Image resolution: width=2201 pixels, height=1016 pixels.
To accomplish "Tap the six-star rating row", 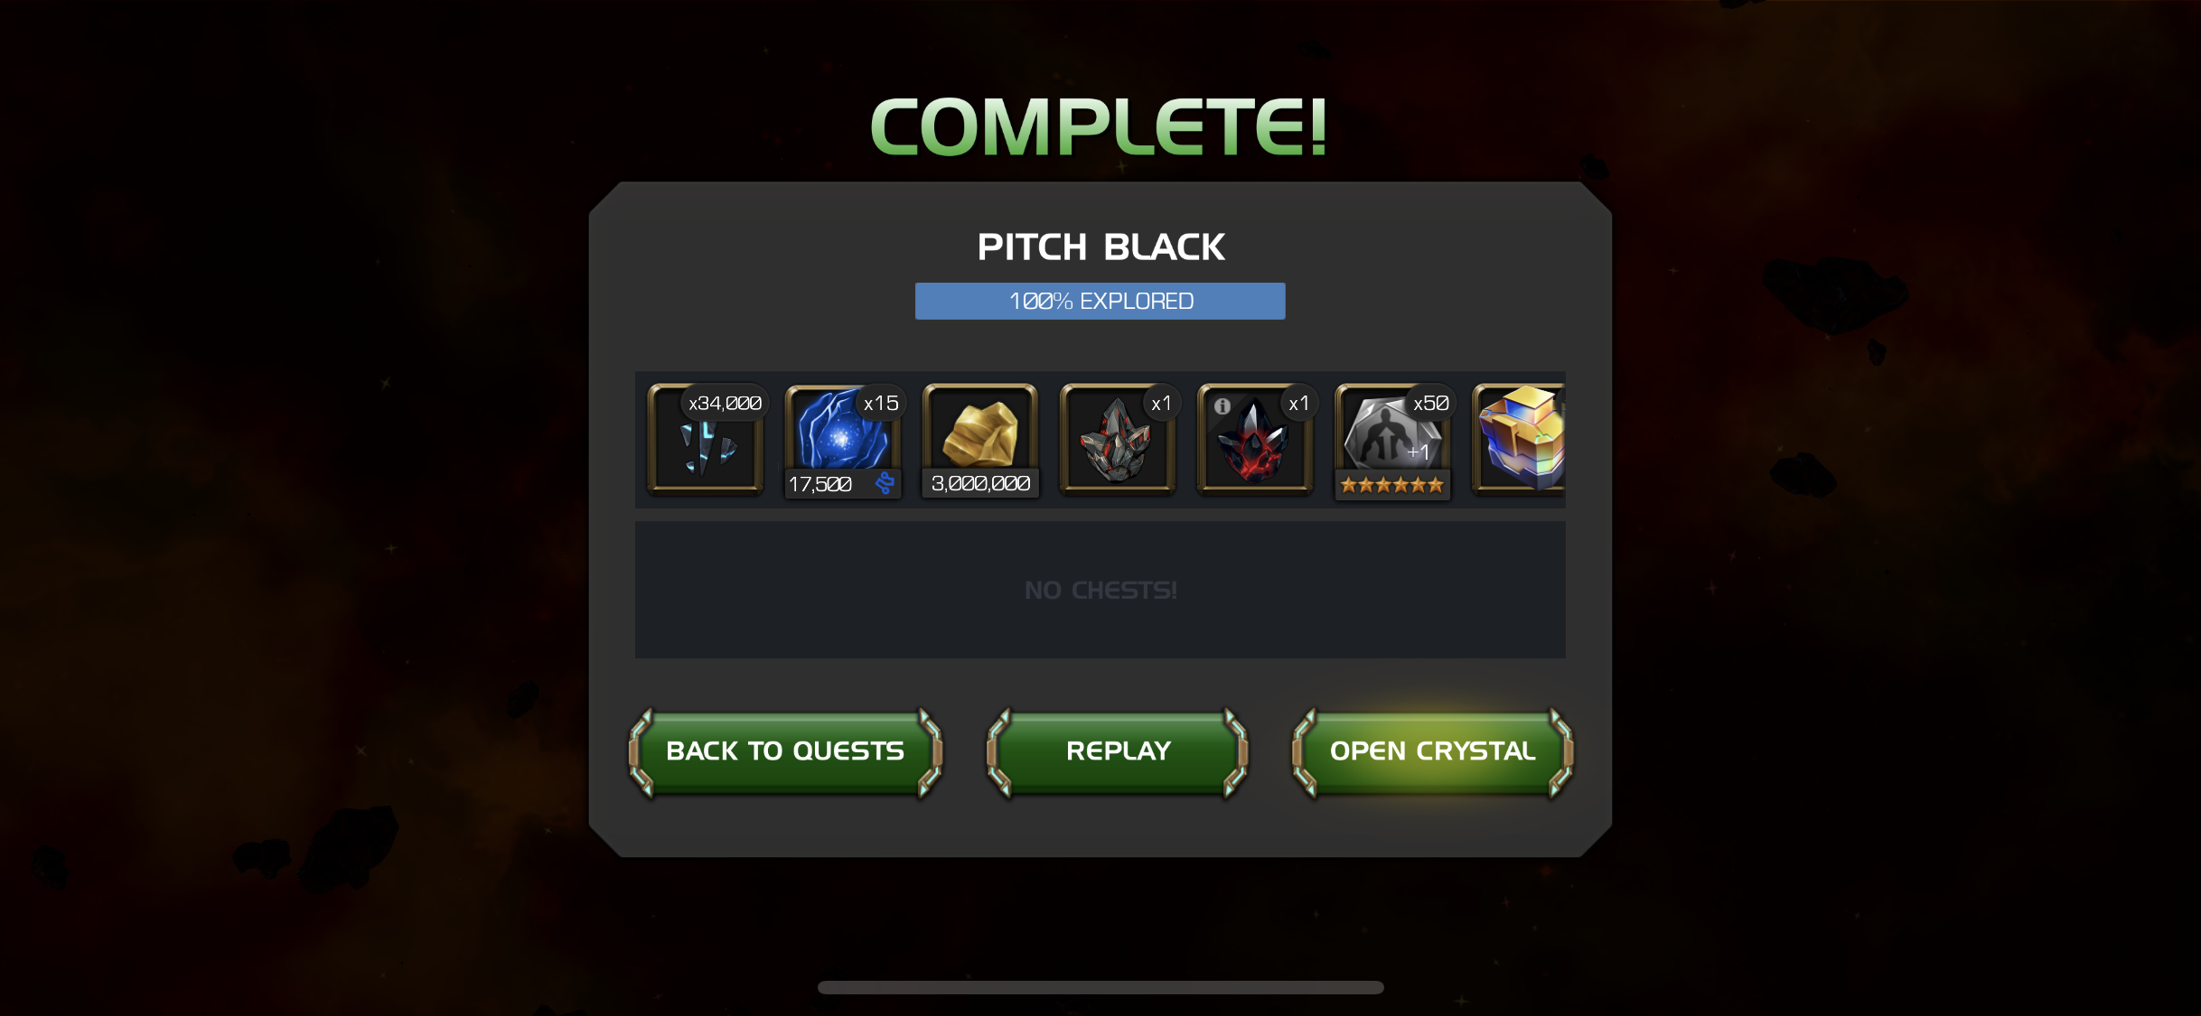I will coord(1392,485).
